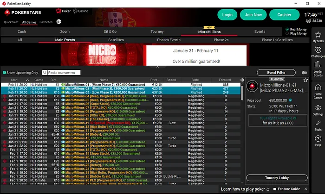Open Learn how to play poker link

pyautogui.click(x=245, y=189)
